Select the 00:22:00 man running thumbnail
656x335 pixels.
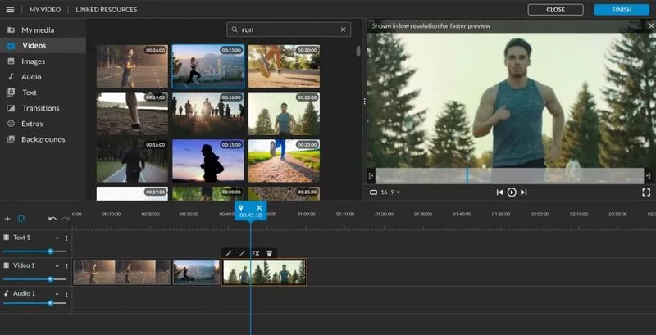click(x=284, y=113)
